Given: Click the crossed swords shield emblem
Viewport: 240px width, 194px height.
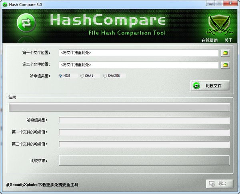Looking at the screenshot, I should (x=220, y=25).
